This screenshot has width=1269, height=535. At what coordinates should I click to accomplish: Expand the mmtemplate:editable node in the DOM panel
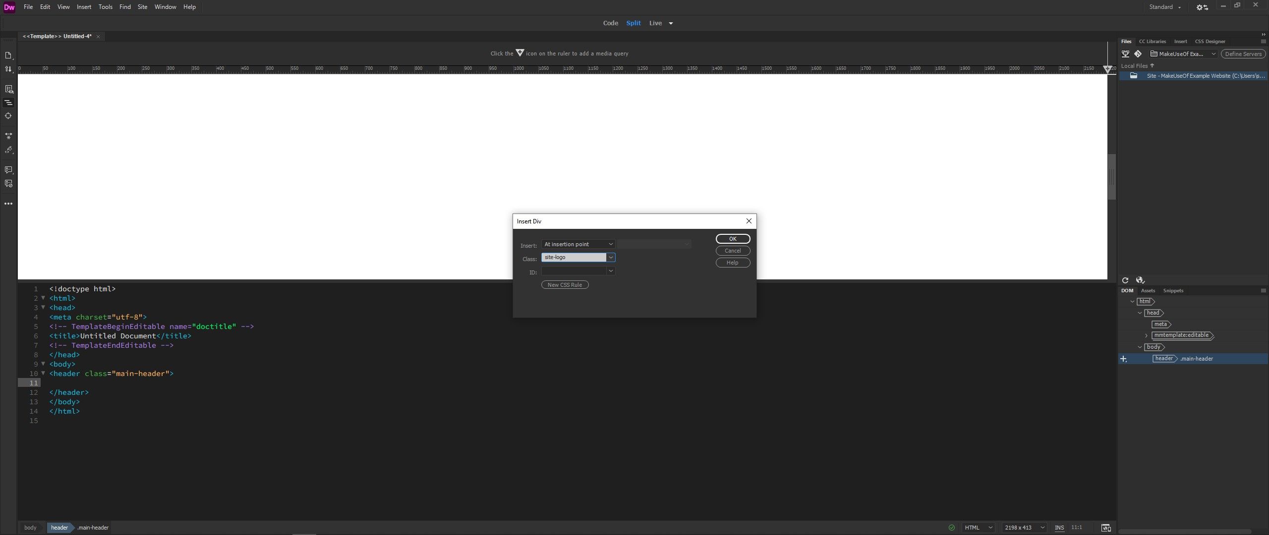[x=1147, y=335]
